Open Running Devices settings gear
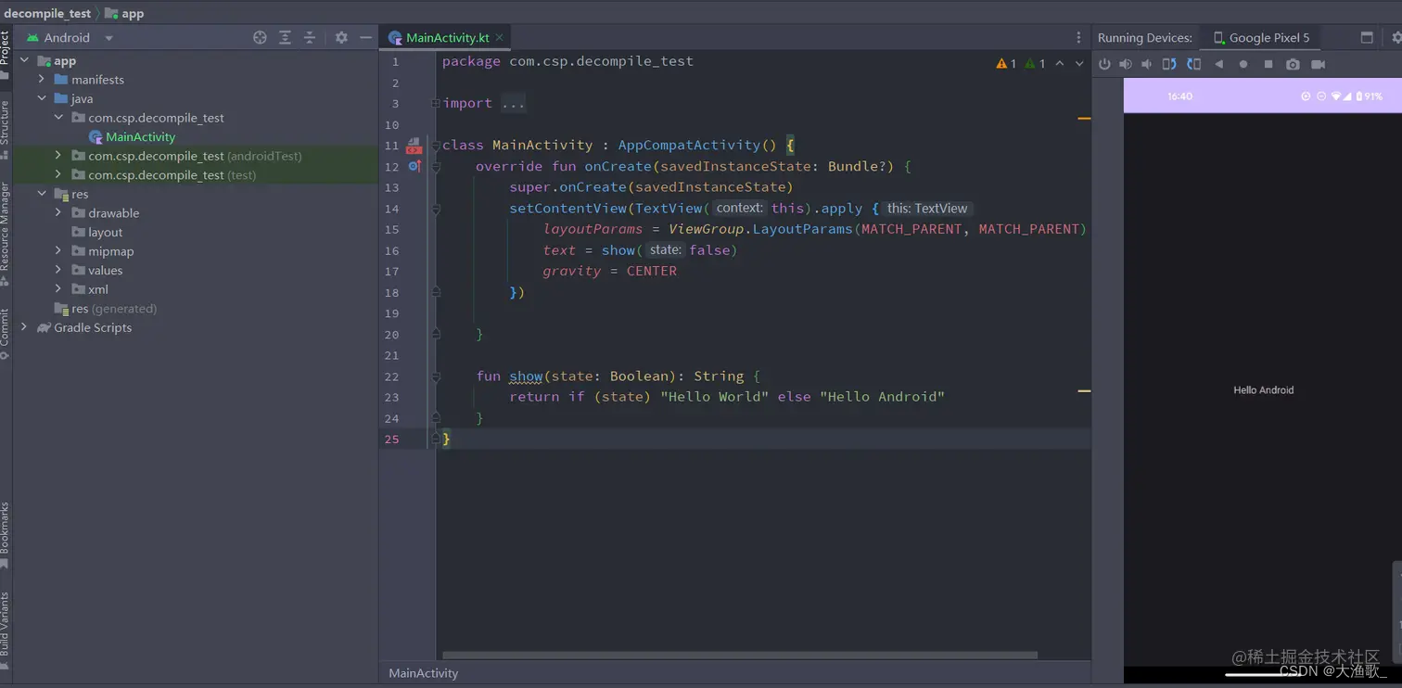This screenshot has height=688, width=1402. pyautogui.click(x=1396, y=37)
